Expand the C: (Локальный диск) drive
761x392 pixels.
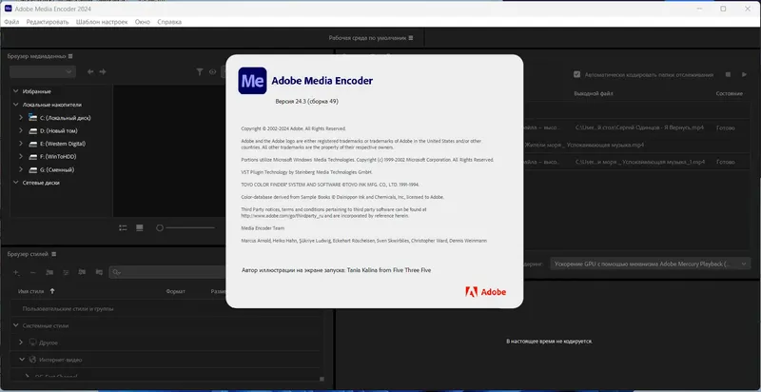[21, 117]
